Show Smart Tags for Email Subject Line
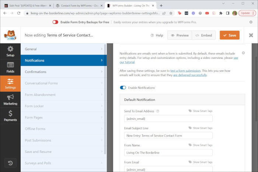The image size is (258, 172). 201,128
